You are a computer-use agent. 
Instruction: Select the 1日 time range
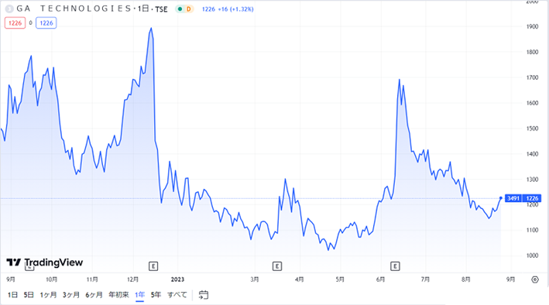click(12, 295)
